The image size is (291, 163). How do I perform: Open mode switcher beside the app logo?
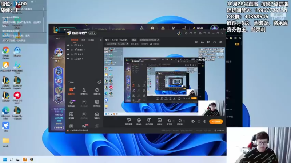coord(92,33)
